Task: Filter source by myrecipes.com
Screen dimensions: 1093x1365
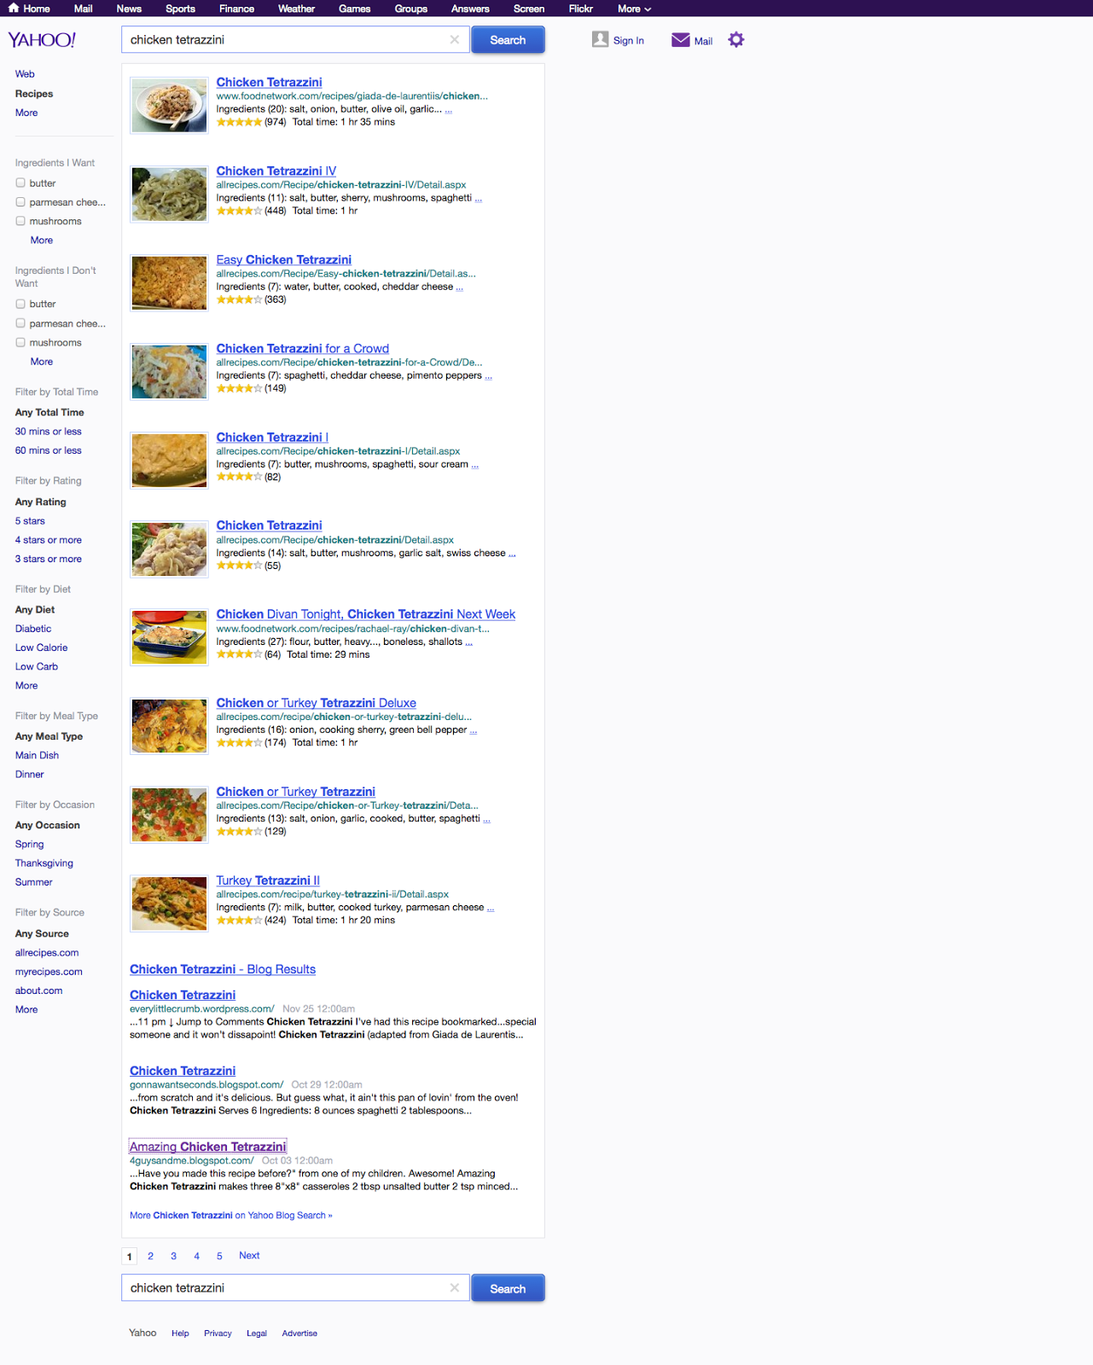Action: click(x=49, y=972)
